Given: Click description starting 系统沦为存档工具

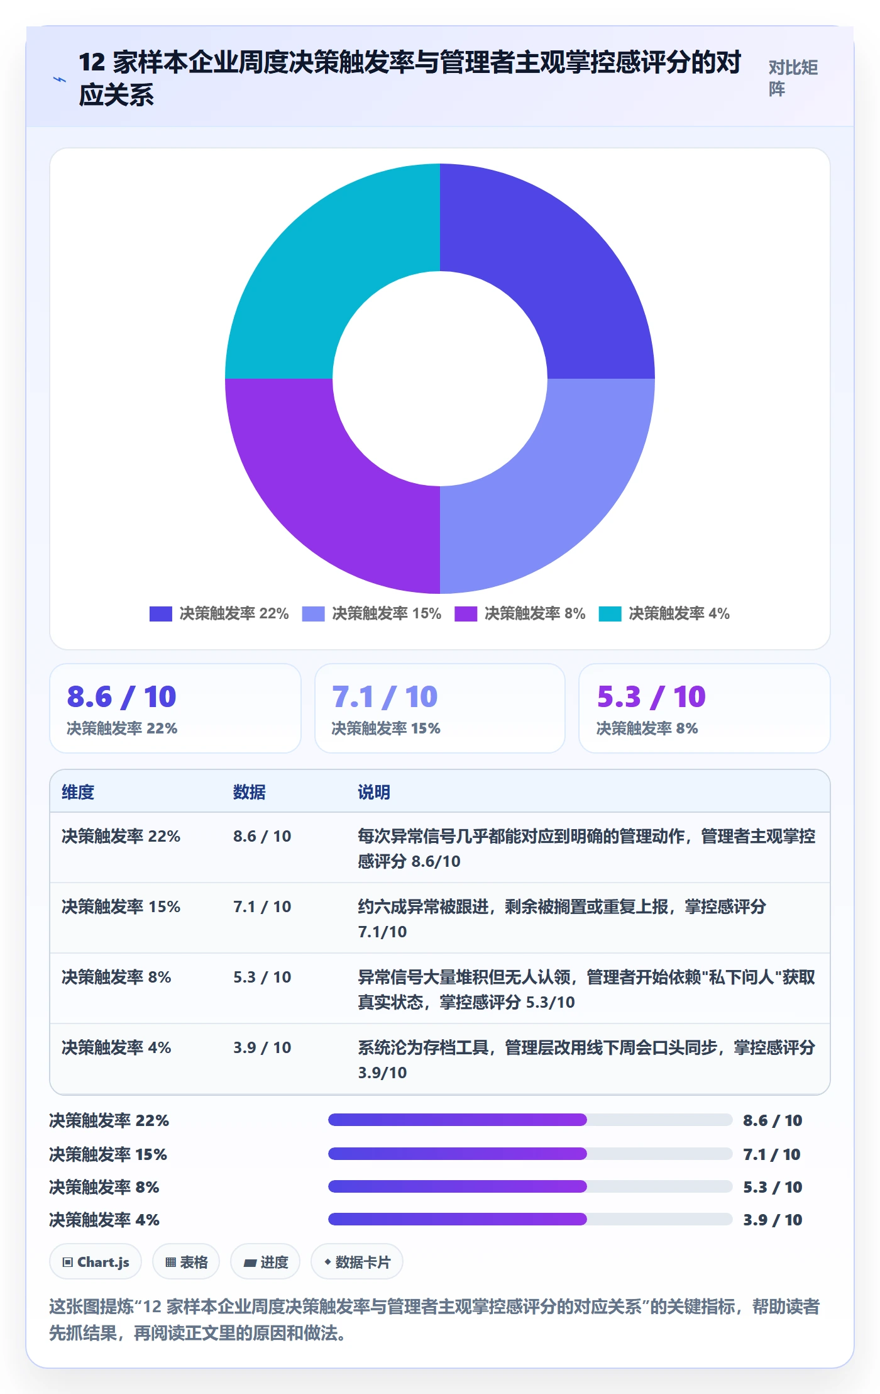Looking at the screenshot, I should tap(586, 1060).
